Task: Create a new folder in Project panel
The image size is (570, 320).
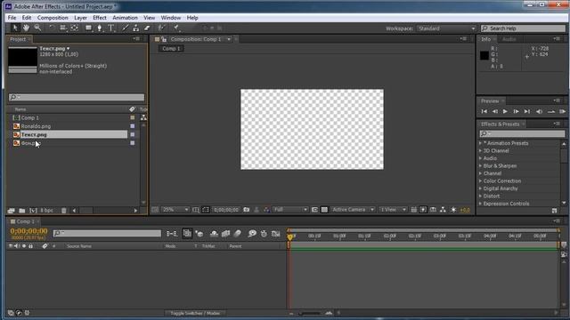Action: pyautogui.click(x=21, y=211)
